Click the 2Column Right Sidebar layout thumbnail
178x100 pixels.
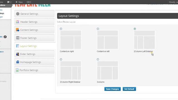point(71,70)
